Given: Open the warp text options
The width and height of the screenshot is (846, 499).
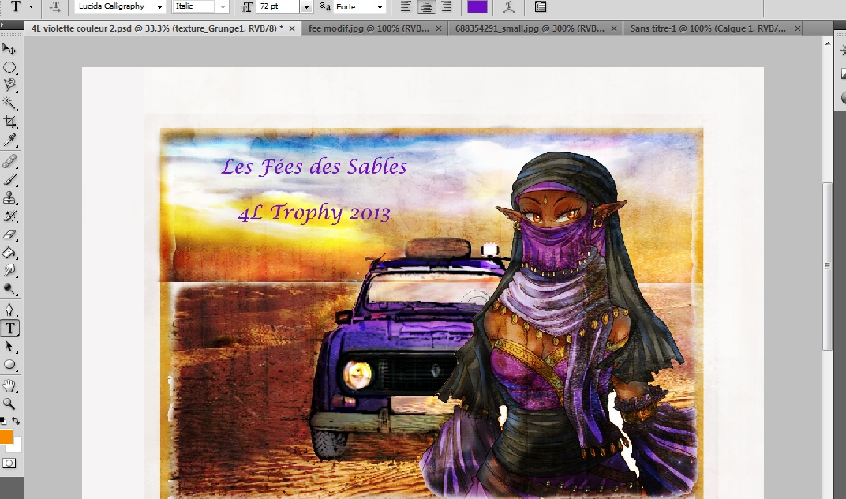Looking at the screenshot, I should point(511,7).
